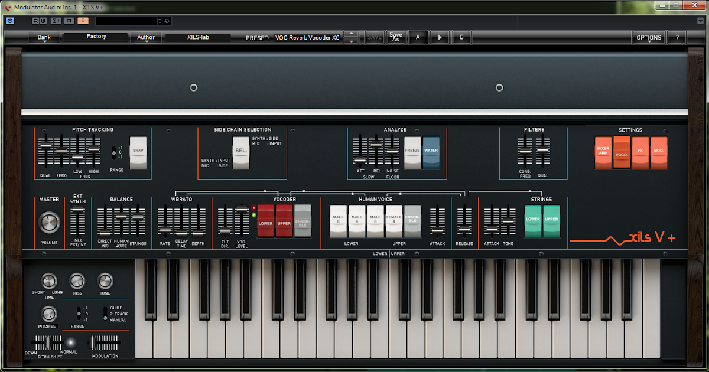Toggle the lower MALE 8 voice switch
This screenshot has width=709, height=372.
338,221
